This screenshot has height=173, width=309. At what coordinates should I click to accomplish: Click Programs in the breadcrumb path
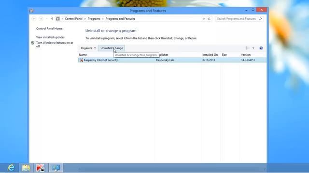94,19
